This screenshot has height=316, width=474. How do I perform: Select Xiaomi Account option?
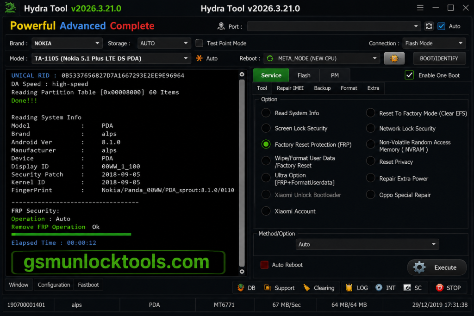pyautogui.click(x=266, y=211)
